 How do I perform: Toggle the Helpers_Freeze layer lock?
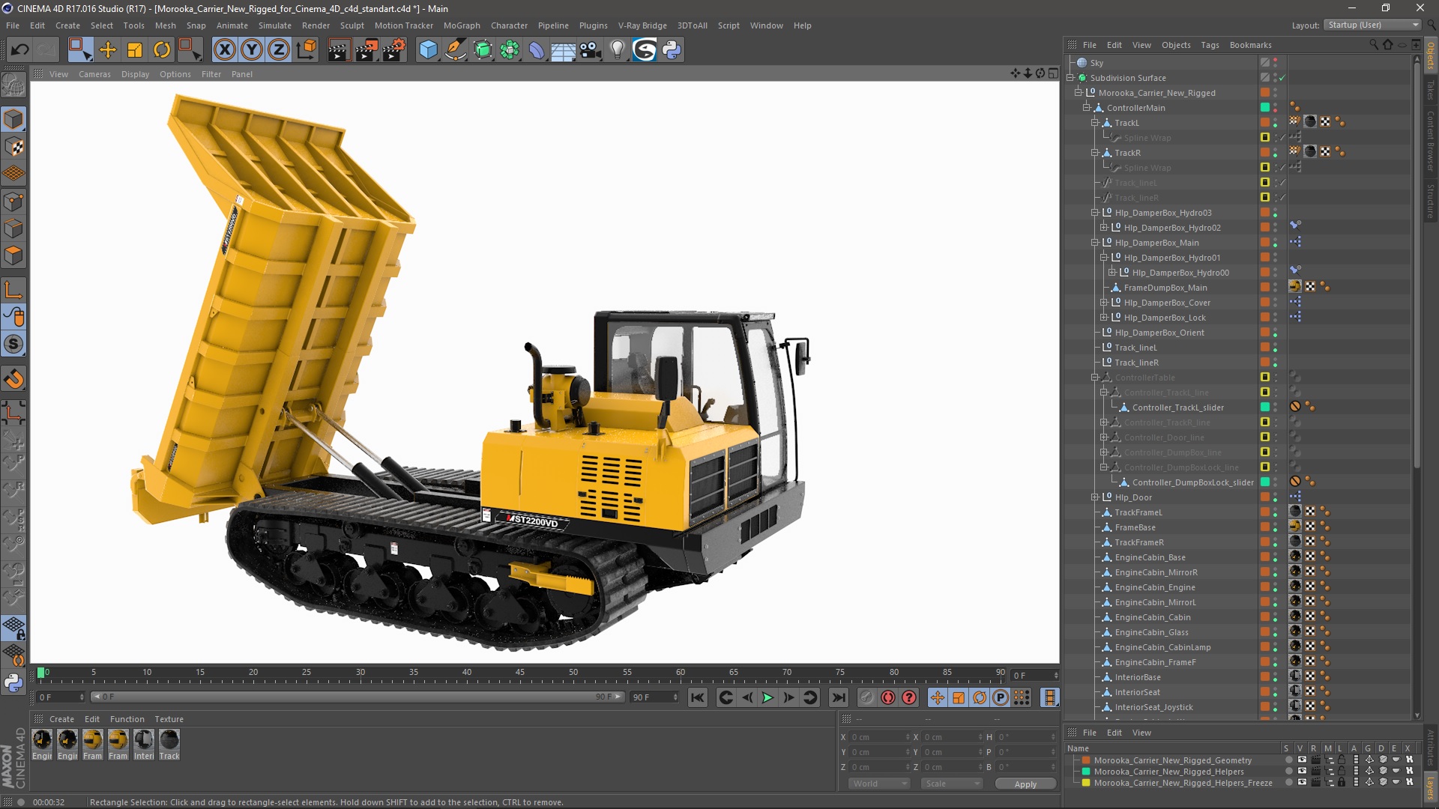1342,783
